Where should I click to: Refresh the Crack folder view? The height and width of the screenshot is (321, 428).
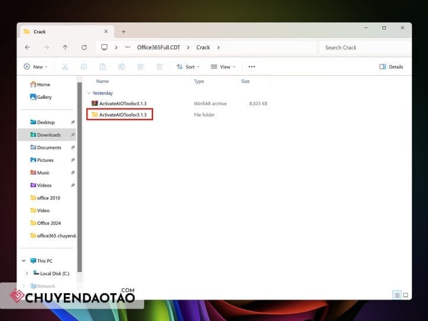point(84,47)
